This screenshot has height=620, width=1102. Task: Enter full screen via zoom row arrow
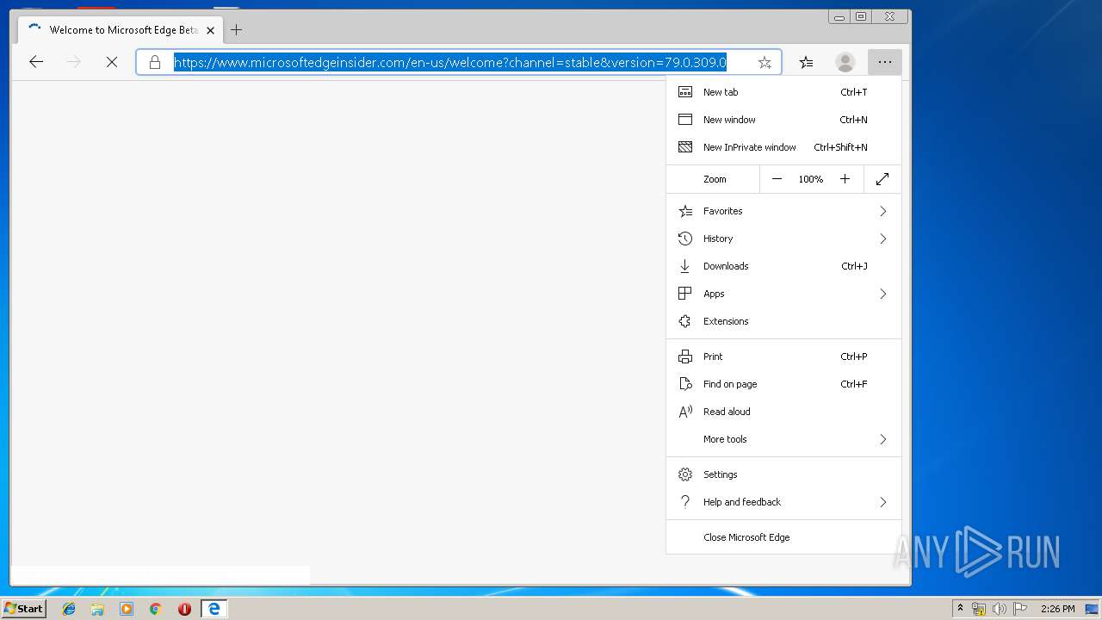[x=882, y=179]
